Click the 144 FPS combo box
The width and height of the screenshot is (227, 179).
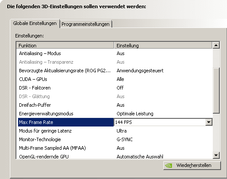(x=163, y=122)
